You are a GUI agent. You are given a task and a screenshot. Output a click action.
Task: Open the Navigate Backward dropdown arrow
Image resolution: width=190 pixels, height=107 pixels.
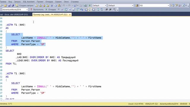78,5
